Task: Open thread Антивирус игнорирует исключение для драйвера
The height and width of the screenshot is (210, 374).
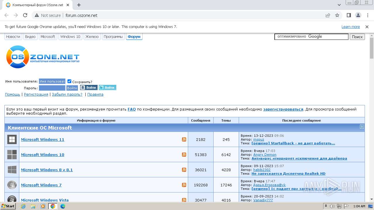Action: (299, 158)
